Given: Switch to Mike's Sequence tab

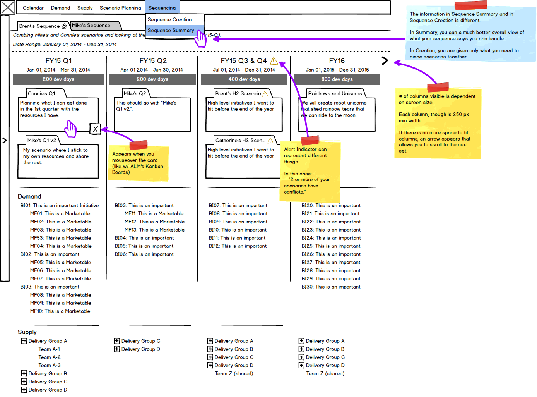Looking at the screenshot, I should click(91, 26).
